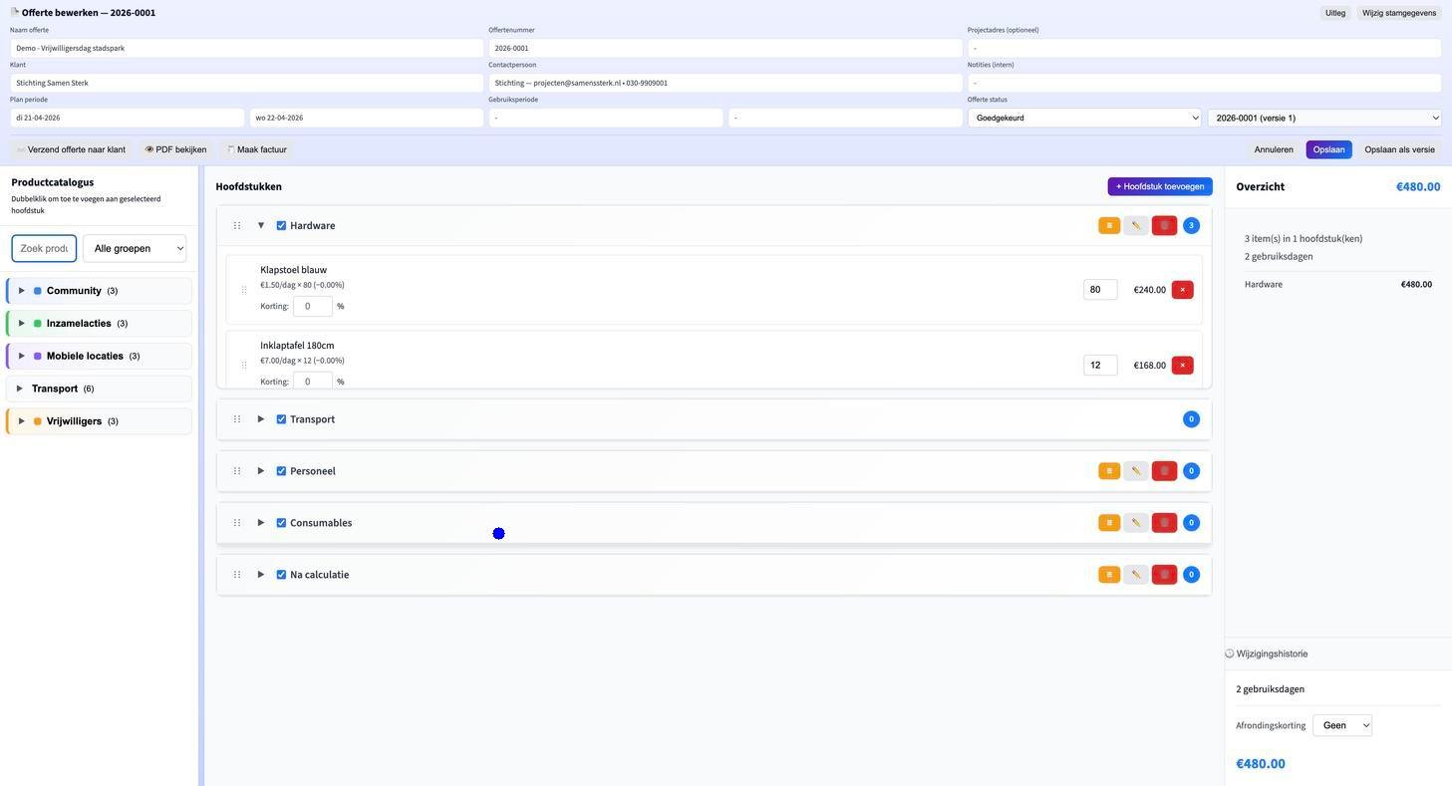The image size is (1452, 786).
Task: Click the drag handle of the Transport chapter
Action: 237,419
